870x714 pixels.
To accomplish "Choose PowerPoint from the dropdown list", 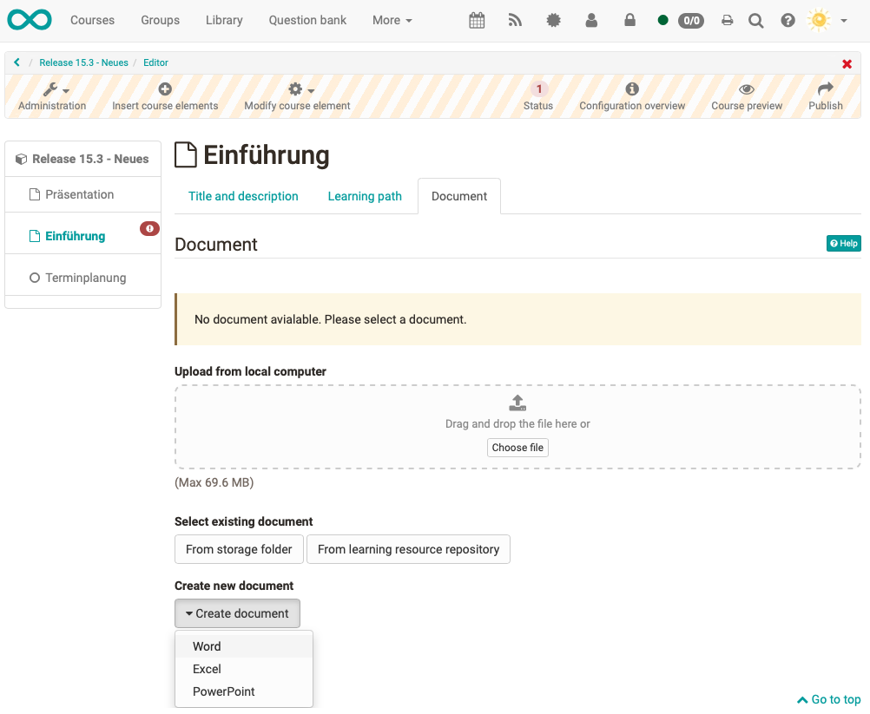I will tap(223, 691).
